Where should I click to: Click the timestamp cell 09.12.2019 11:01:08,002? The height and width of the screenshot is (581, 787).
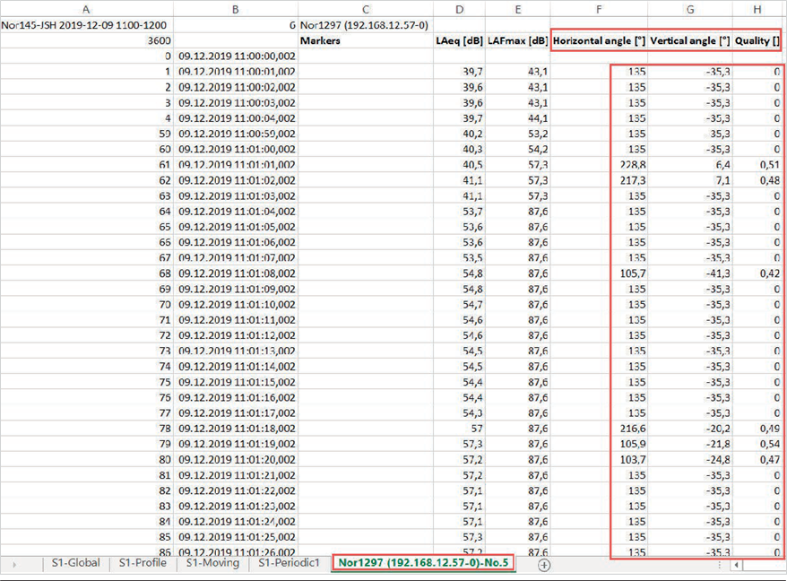click(236, 273)
